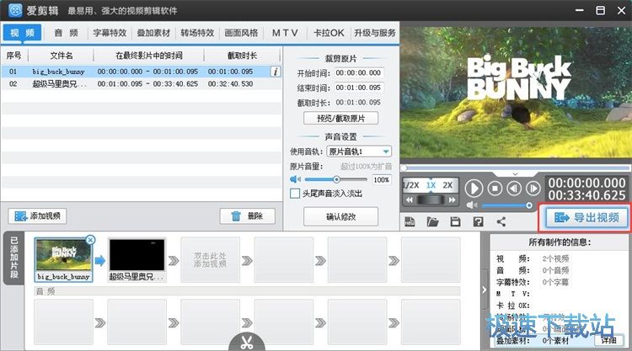Image resolution: width=632 pixels, height=351 pixels.
Task: Go to 转场特效 tab
Action: [197, 33]
